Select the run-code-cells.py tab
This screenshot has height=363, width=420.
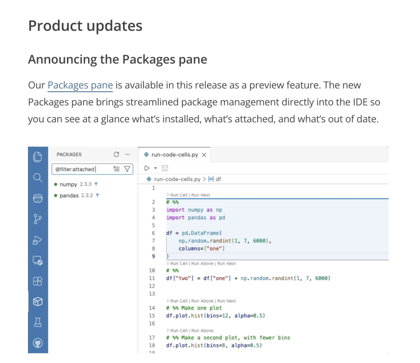point(174,155)
